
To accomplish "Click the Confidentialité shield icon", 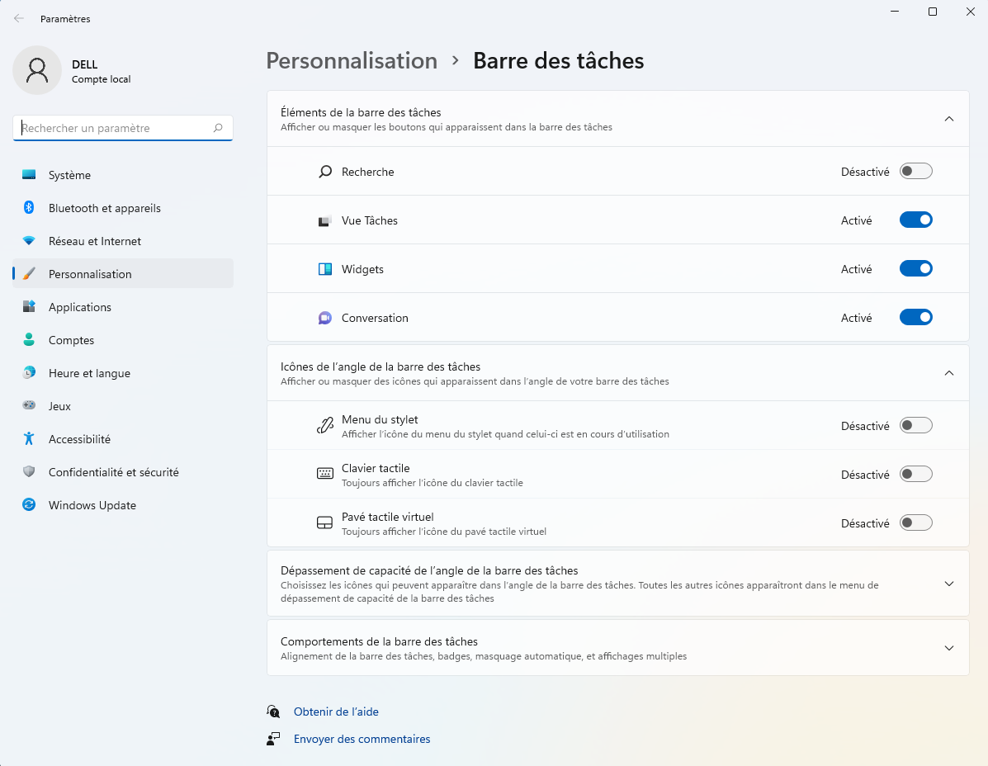I will 29,472.
